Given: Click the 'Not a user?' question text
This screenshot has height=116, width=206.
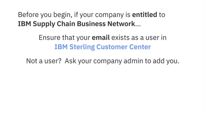Looking at the screenshot, I should pyautogui.click(x=44, y=61).
